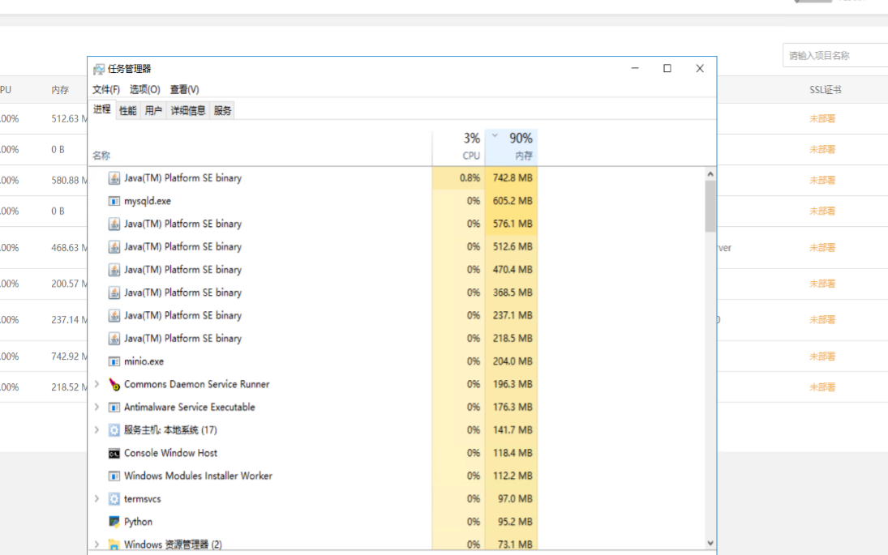Click the Java icon of the 742.8 MB process

(x=114, y=178)
